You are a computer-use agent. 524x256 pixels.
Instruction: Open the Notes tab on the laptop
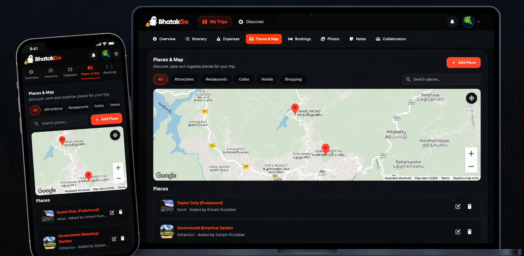click(x=358, y=39)
